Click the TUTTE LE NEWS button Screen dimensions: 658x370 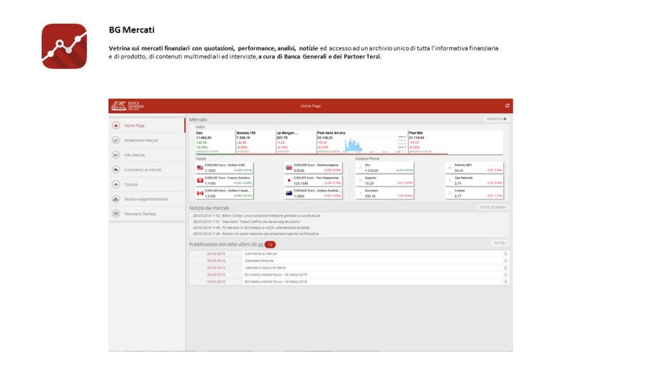(x=493, y=207)
